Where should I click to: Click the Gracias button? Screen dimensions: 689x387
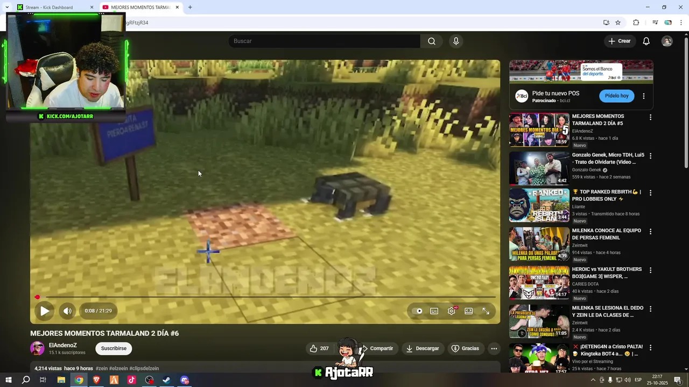(466, 348)
